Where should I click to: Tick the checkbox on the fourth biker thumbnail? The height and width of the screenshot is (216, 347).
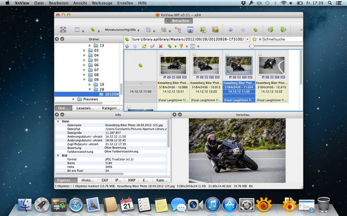pyautogui.click(x=260, y=54)
